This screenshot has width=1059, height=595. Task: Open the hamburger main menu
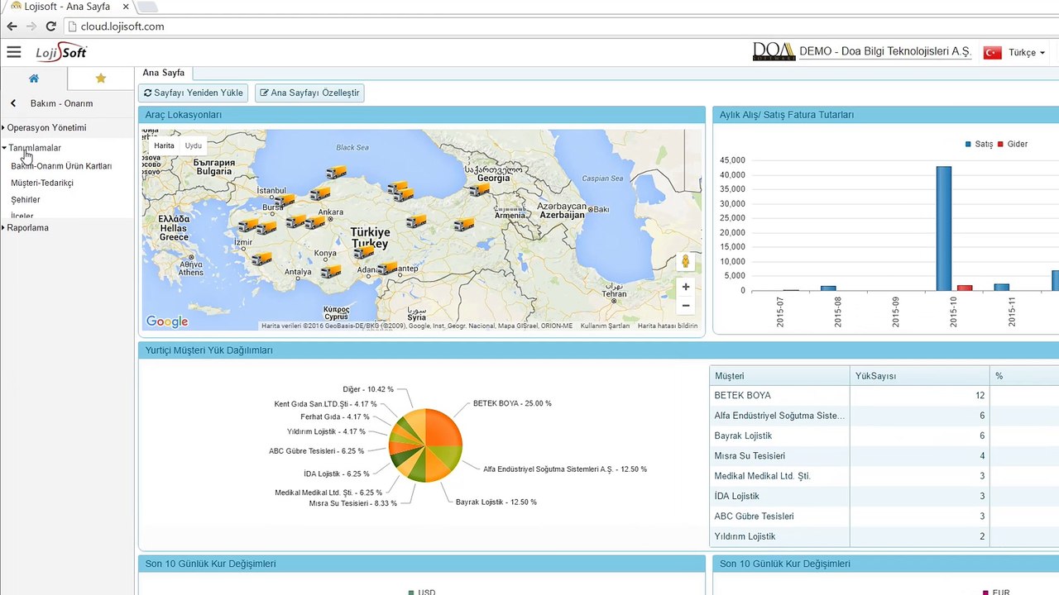tap(13, 52)
